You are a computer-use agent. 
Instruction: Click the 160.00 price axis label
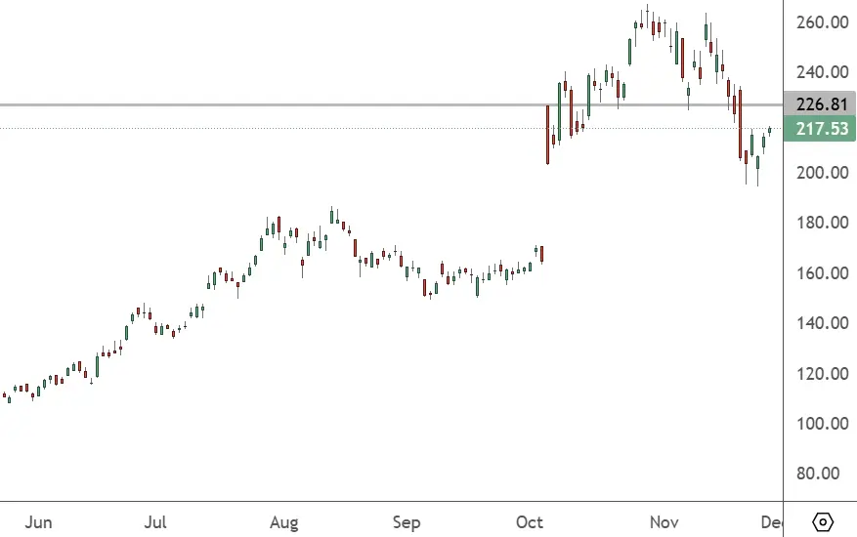820,273
